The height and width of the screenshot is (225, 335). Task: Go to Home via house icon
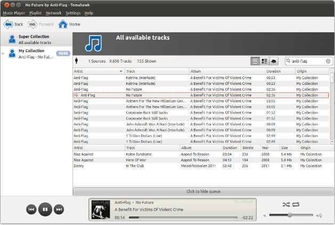click(63, 24)
